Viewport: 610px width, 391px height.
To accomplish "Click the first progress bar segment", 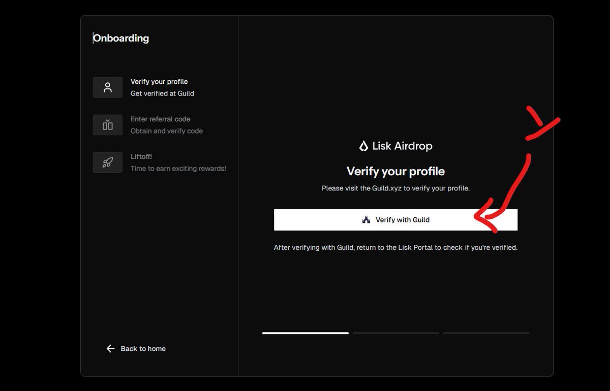I will click(x=306, y=333).
